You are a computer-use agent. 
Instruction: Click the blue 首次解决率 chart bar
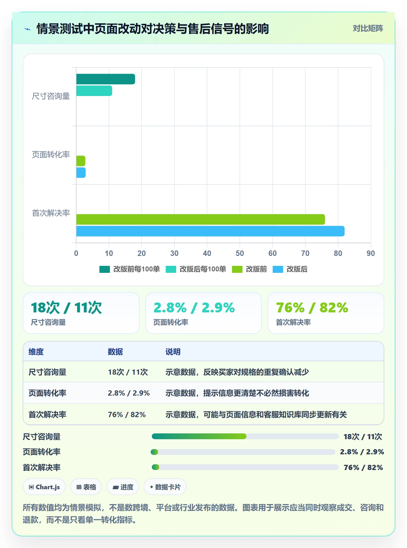pos(210,231)
